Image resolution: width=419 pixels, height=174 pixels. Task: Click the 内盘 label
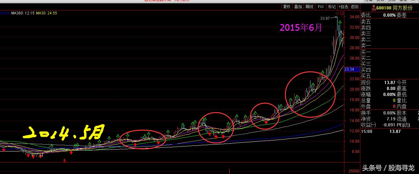tap(401, 107)
